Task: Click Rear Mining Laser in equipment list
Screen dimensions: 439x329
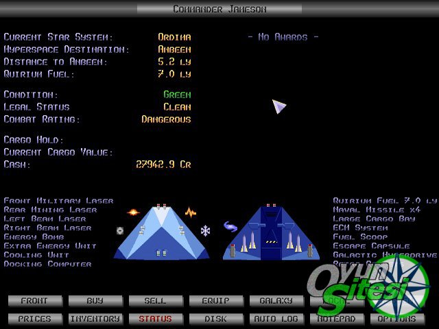Action: (50, 210)
